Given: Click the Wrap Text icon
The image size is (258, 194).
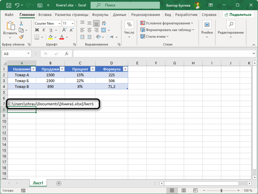Looking at the screenshot, I should tap(104, 23).
